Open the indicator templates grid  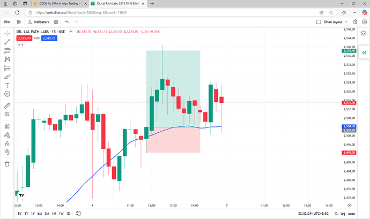[x=56, y=22]
